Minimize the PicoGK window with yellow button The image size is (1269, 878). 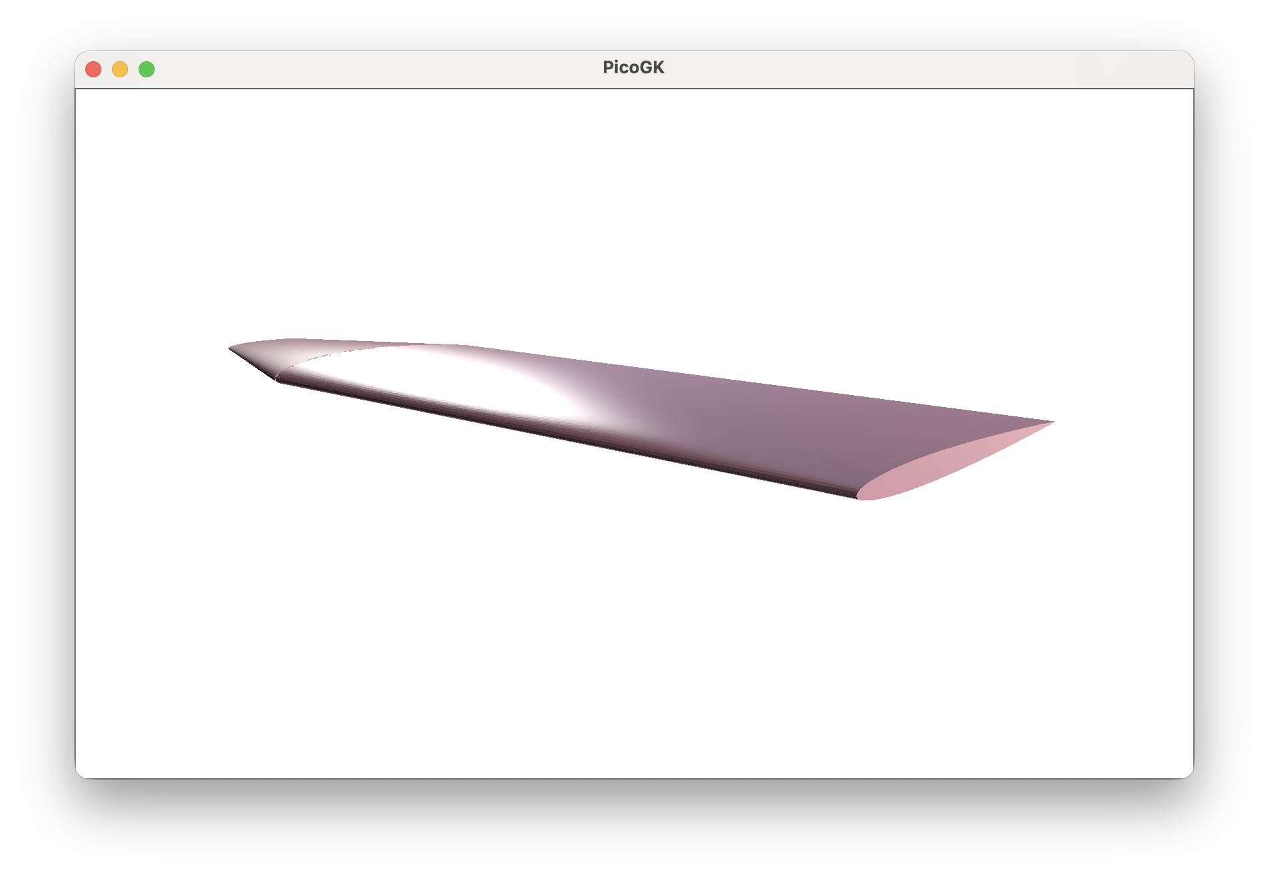[x=120, y=69]
